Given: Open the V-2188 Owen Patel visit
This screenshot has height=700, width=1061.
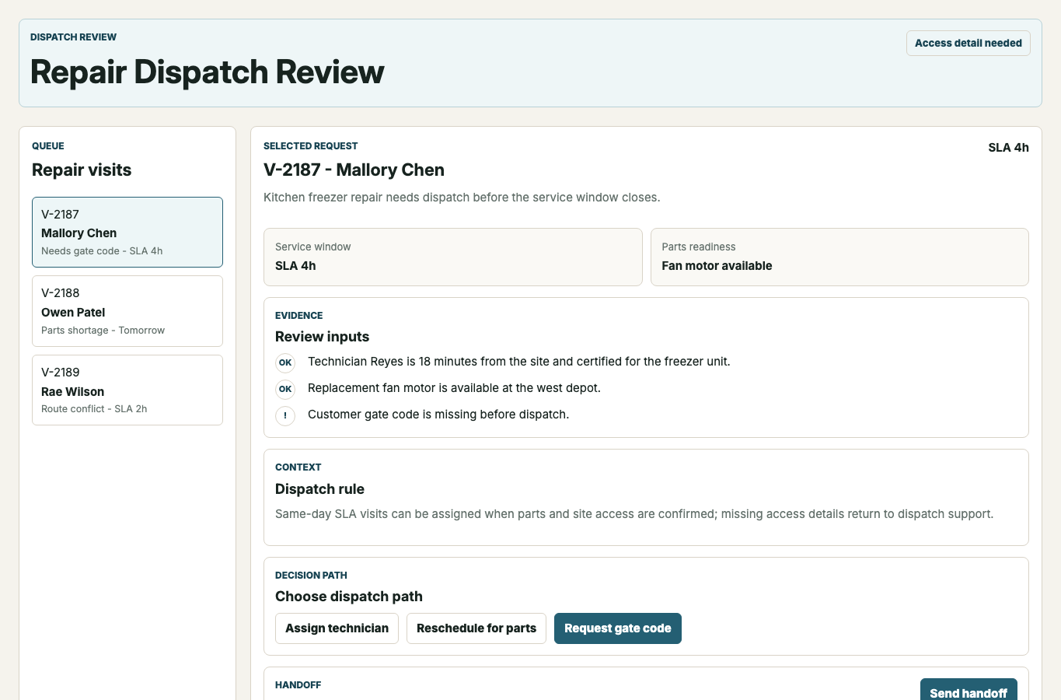Looking at the screenshot, I should (x=127, y=311).
